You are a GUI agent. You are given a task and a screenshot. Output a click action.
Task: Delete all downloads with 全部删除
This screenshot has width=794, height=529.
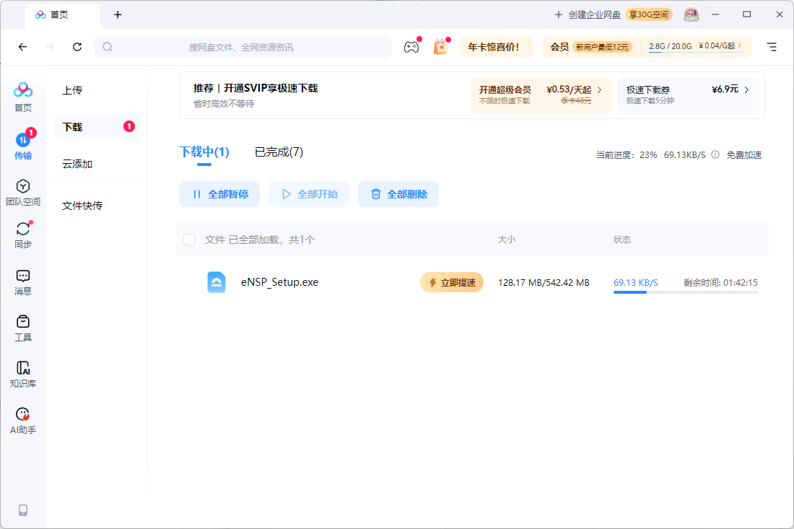[x=398, y=194]
